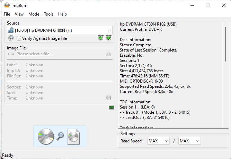231x159 pixels.
Task: Expand the Source drive dropdown
Action: point(109,30)
